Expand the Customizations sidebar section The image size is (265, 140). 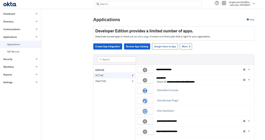pyautogui.click(x=36, y=29)
